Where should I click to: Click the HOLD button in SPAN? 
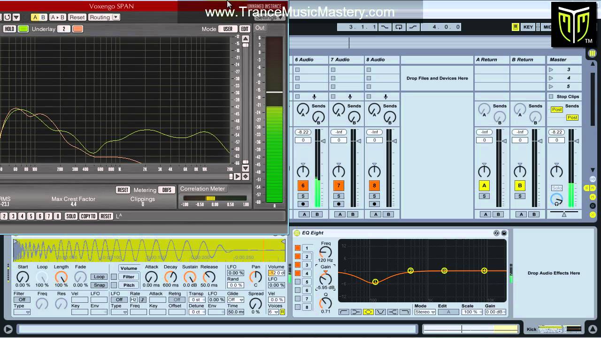[x=9, y=29]
